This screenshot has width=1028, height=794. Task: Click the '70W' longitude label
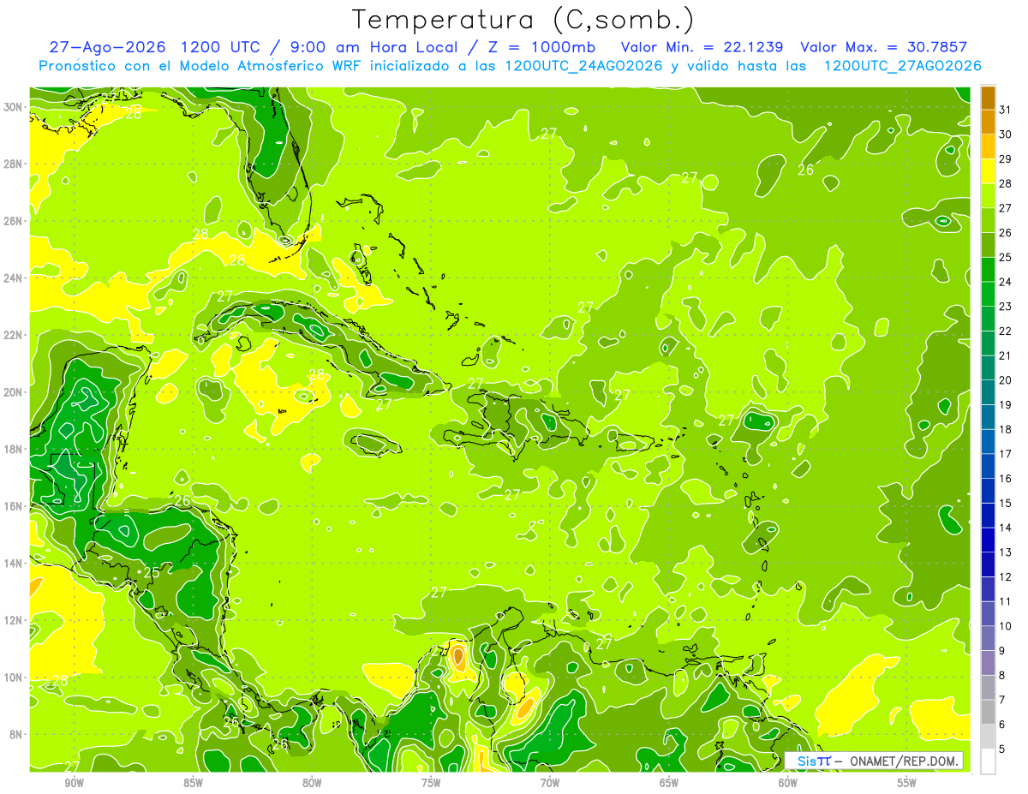click(x=550, y=783)
